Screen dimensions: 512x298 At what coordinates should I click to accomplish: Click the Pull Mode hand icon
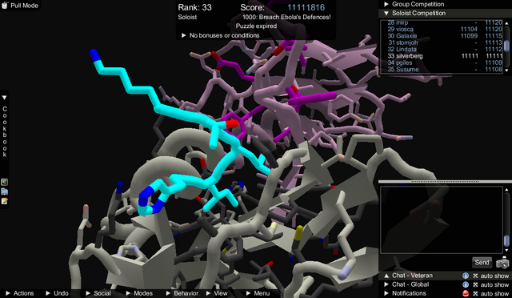point(5,6)
